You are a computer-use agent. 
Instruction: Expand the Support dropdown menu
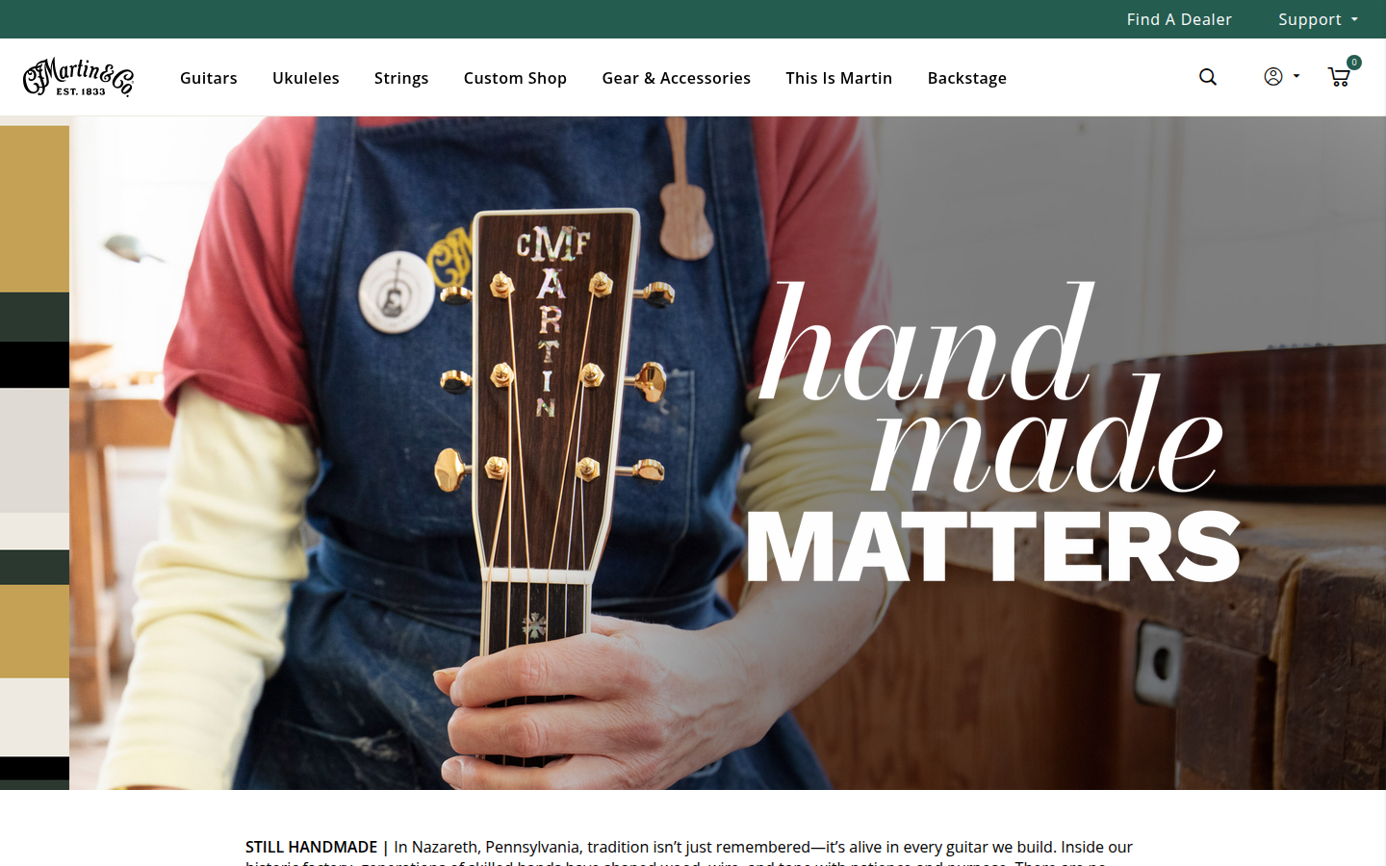point(1318,19)
